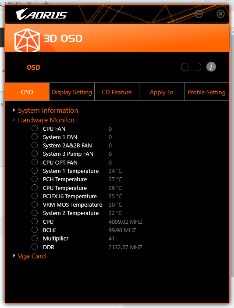Click the 99.98 MHZ BCLK value
Viewport: 234px width, 308px height.
[122, 230]
